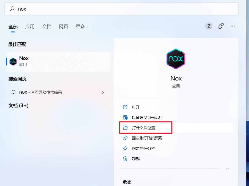Open the 文档 (3+) section

(19, 106)
